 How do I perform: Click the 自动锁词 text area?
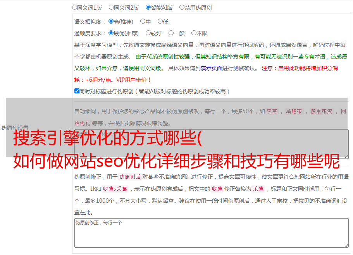(212, 144)
